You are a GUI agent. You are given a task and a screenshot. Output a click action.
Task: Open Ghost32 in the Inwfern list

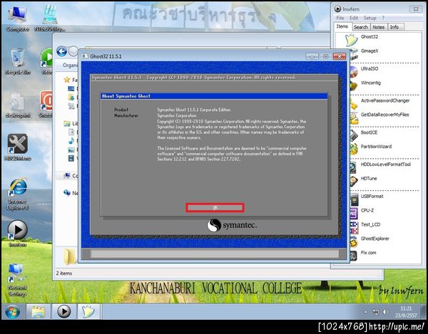point(370,37)
